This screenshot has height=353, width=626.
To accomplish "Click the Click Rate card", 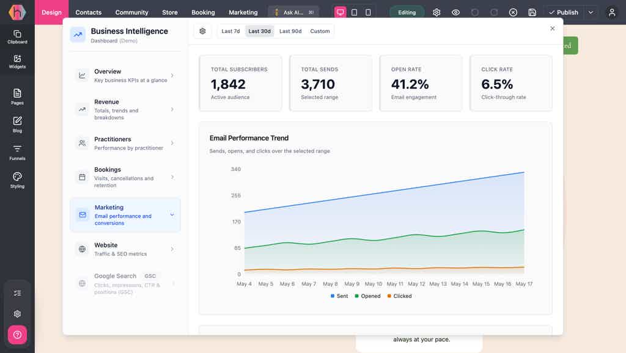I will pos(511,83).
